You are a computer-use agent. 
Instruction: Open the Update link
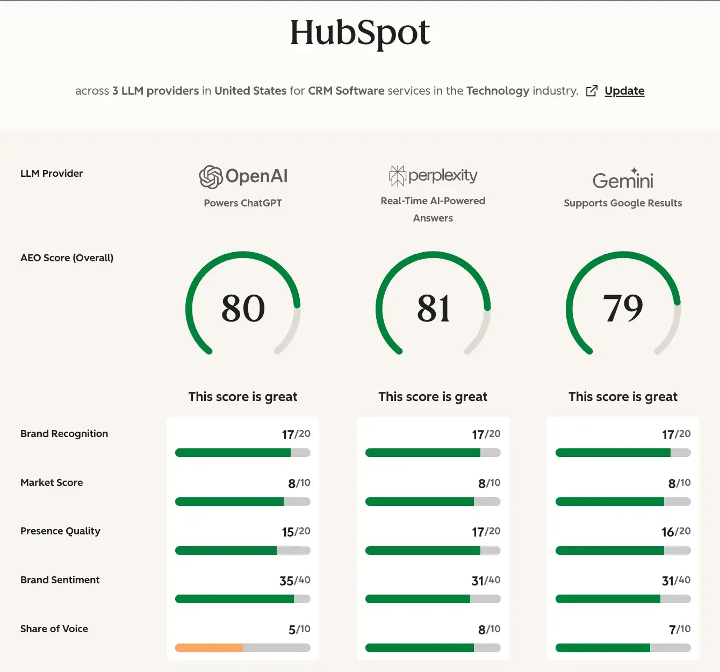pos(624,91)
